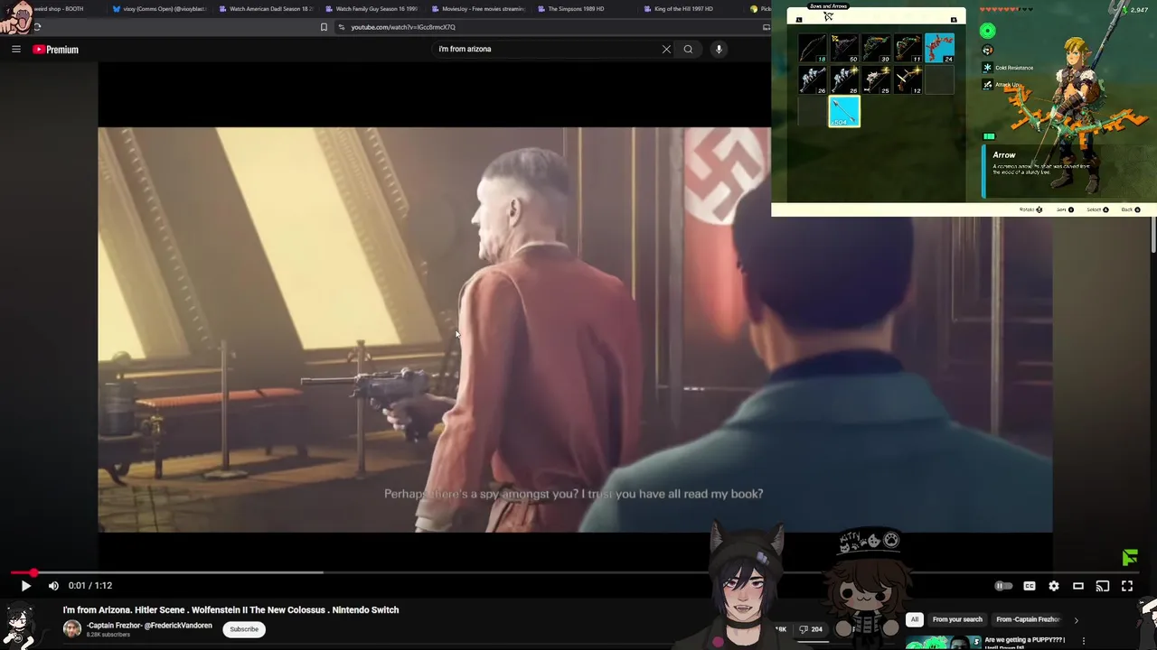Bookmark this page with the address bar icon

tap(324, 27)
